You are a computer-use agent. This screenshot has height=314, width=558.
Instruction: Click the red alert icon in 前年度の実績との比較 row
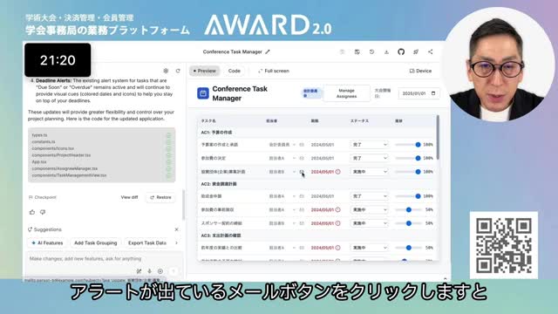pos(337,248)
